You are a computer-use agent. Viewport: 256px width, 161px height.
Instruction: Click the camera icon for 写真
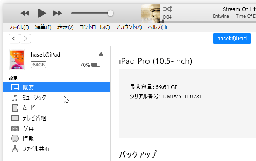[15, 128]
